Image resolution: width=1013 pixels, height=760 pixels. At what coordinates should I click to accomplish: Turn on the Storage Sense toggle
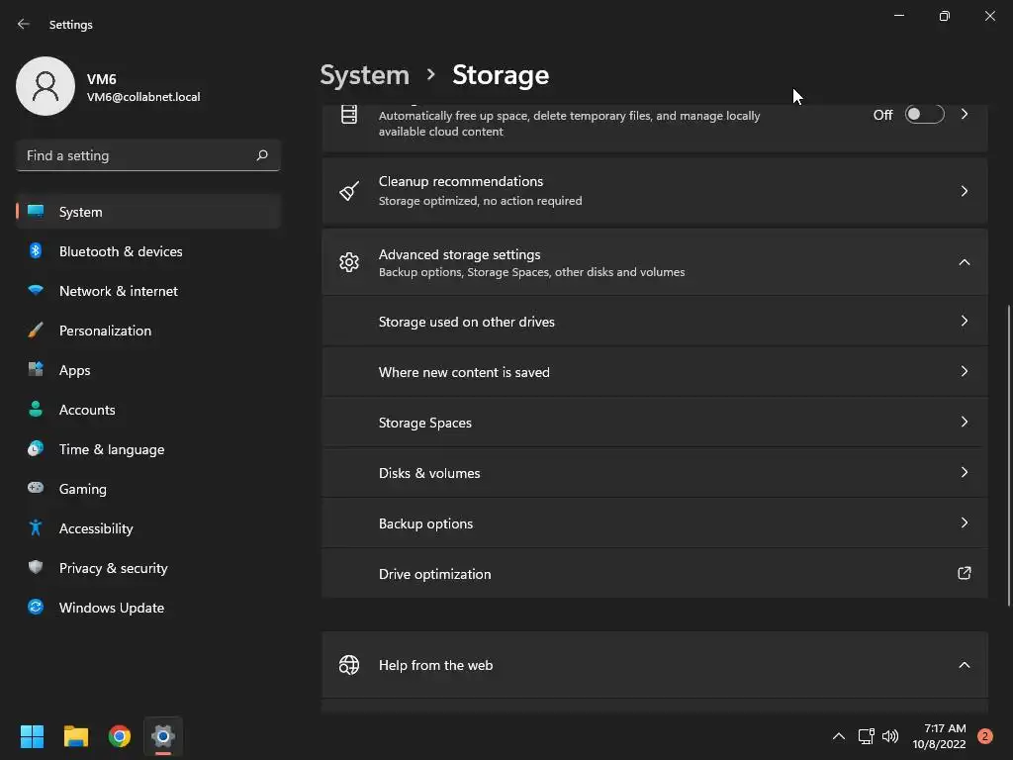coord(924,115)
